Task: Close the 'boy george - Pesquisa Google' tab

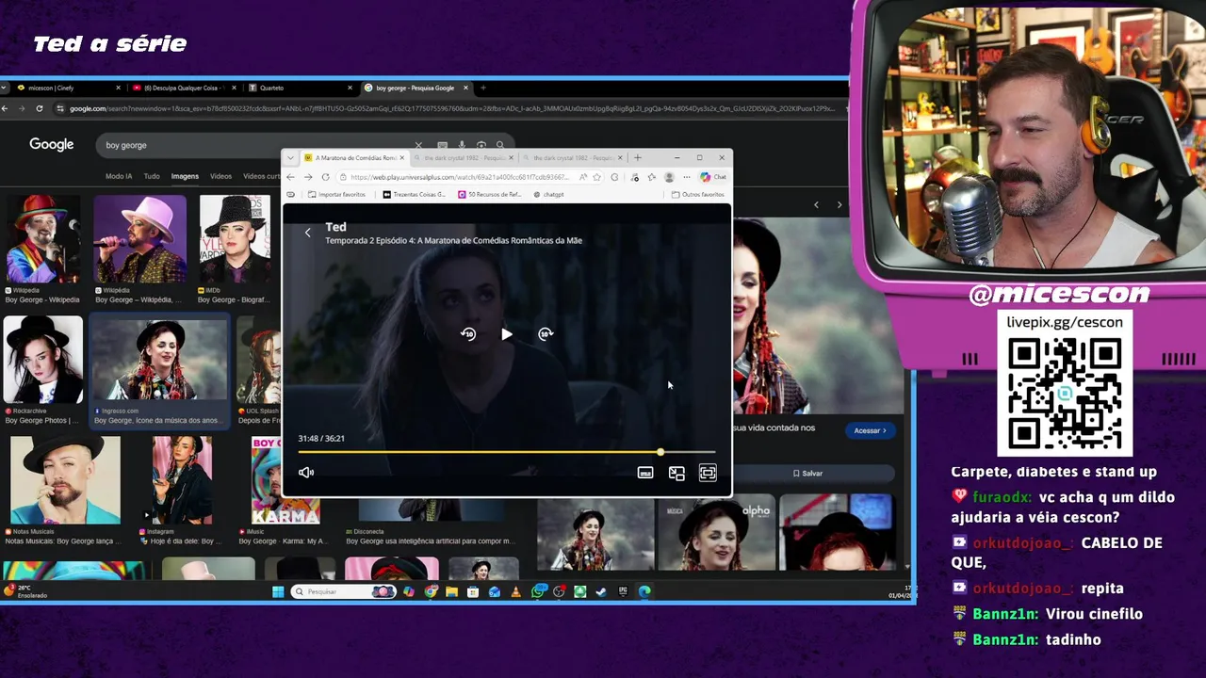Action: click(x=465, y=88)
